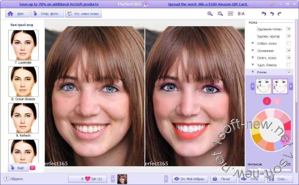This screenshot has height=185, width=299.
Task: Pick the lavender-blue segment on color wheel
Action: pyautogui.click(x=279, y=146)
